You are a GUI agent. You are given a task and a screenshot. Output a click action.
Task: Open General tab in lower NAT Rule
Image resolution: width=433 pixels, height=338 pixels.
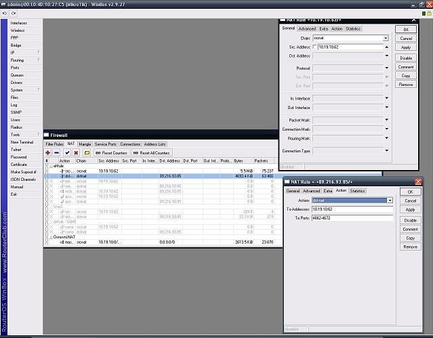293,191
